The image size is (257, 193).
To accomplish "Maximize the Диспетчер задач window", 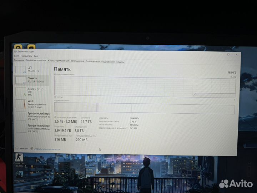I will tap(228, 54).
